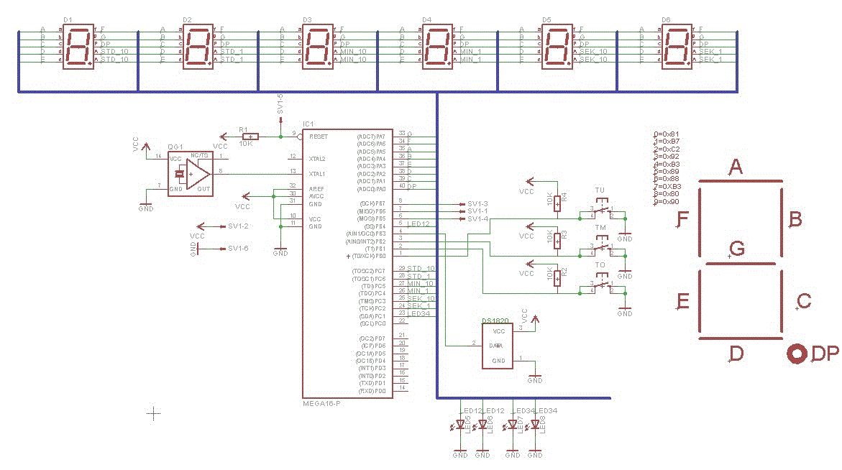Select the D4 seven-segment display symbol
The height and width of the screenshot is (470, 842).
point(438,47)
